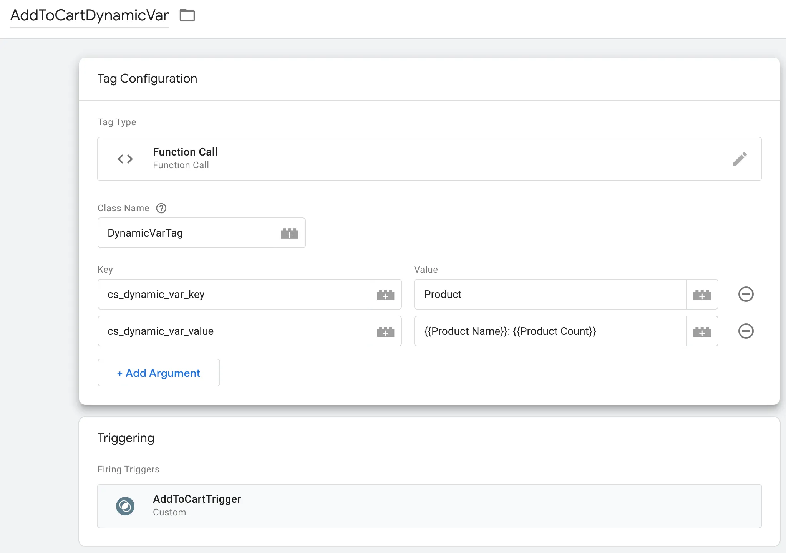This screenshot has height=553, width=786.
Task: Focus the cs_dynamic_var_key text field
Action: pos(234,295)
